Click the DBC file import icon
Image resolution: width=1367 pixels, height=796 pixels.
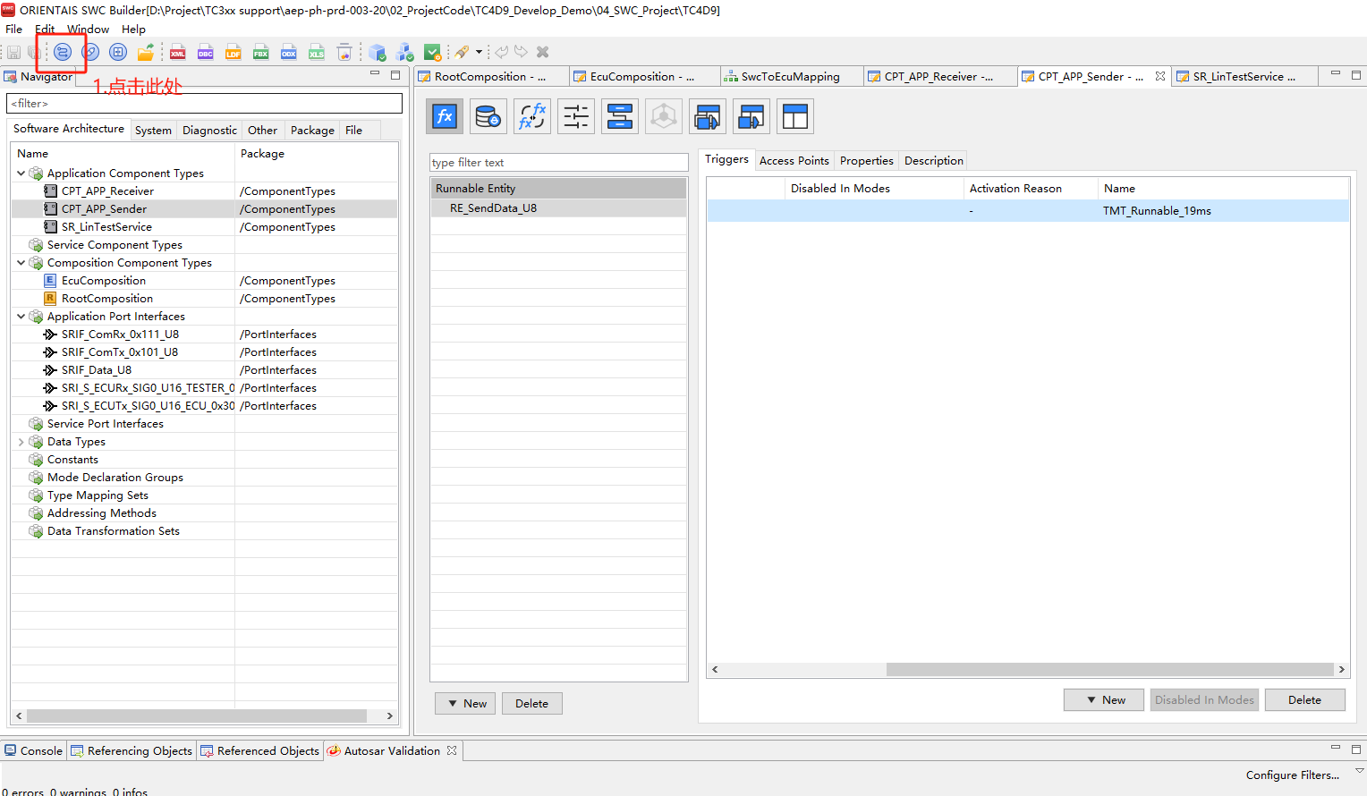coord(206,53)
